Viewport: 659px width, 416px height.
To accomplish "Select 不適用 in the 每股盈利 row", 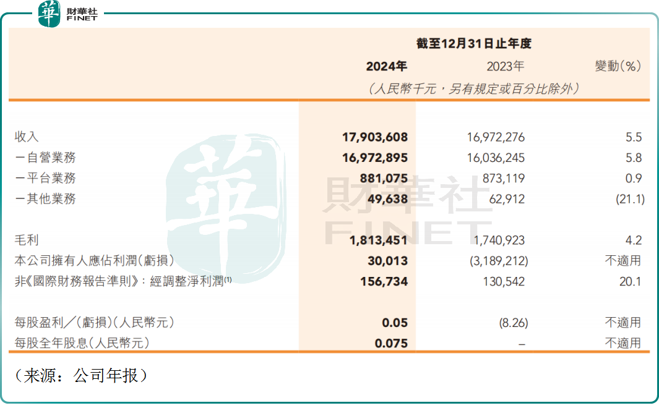I will [x=623, y=323].
